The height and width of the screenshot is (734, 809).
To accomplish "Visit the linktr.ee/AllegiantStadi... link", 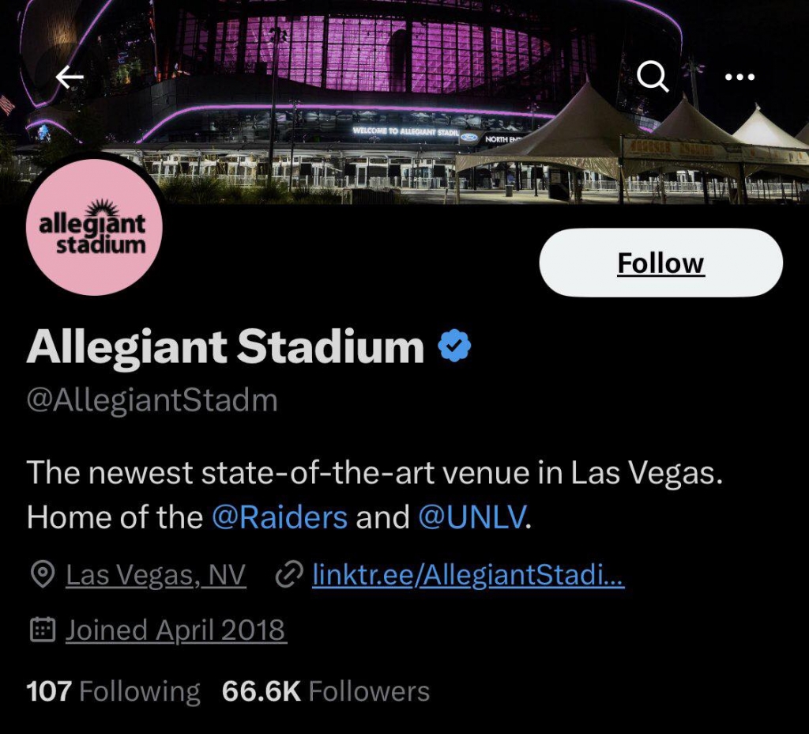I will (468, 575).
